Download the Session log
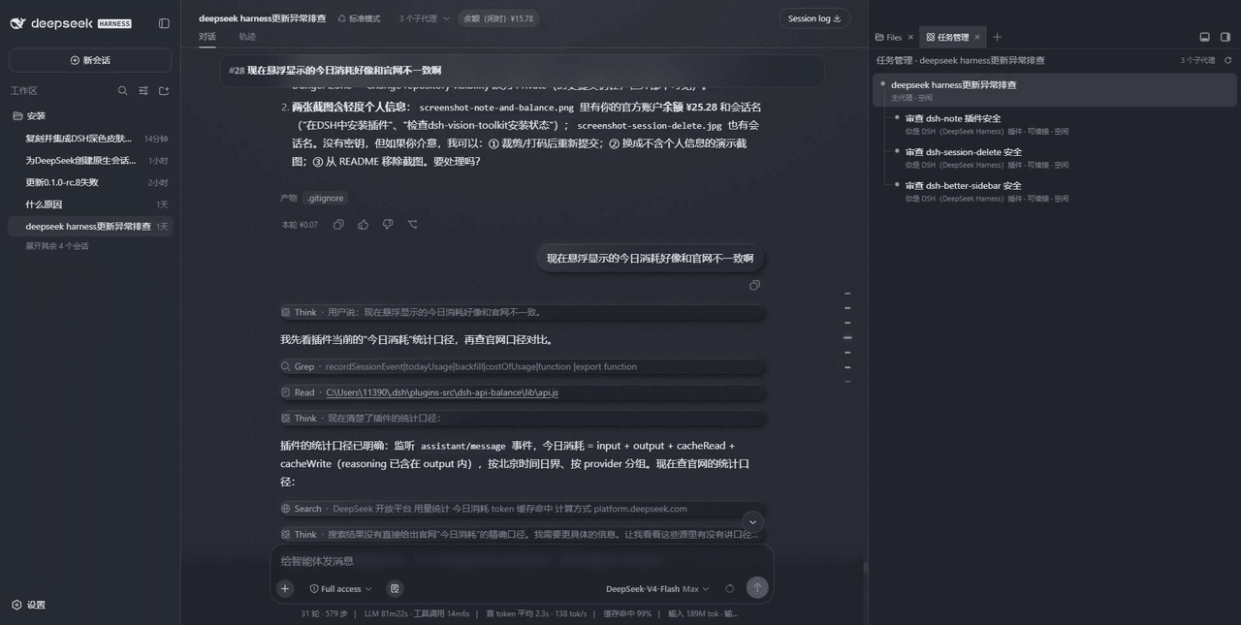 [x=814, y=18]
